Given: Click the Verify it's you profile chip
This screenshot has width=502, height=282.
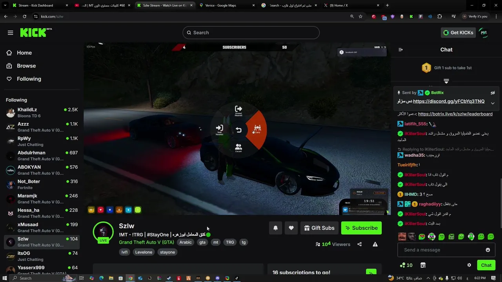Looking at the screenshot, I should click(475, 16).
